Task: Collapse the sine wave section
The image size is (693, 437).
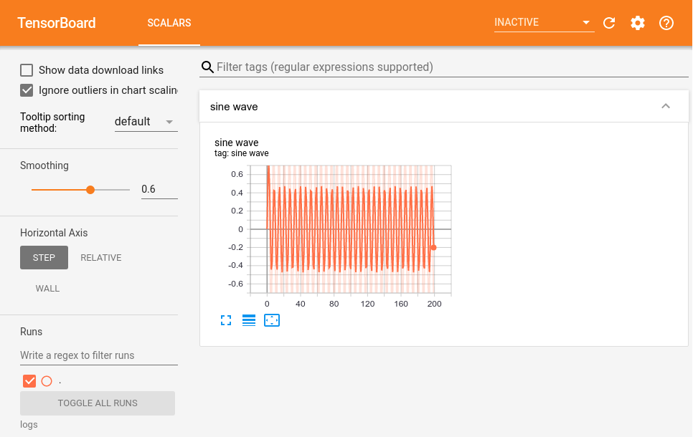Action: pos(665,107)
